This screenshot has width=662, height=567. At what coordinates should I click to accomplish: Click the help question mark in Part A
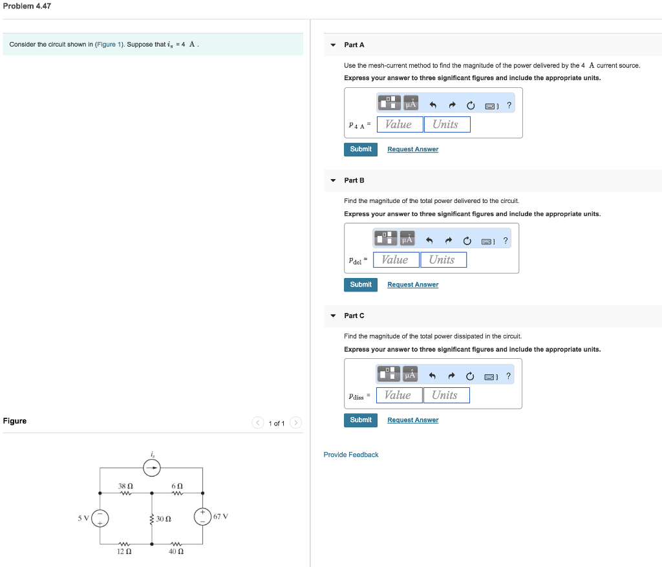click(509, 104)
